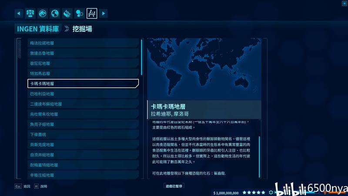Click the 拉希迪耶, 摩洛哥 location subtitle

(x=170, y=114)
